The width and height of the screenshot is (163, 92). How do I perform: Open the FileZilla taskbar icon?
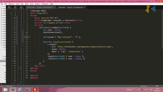(35, 90)
